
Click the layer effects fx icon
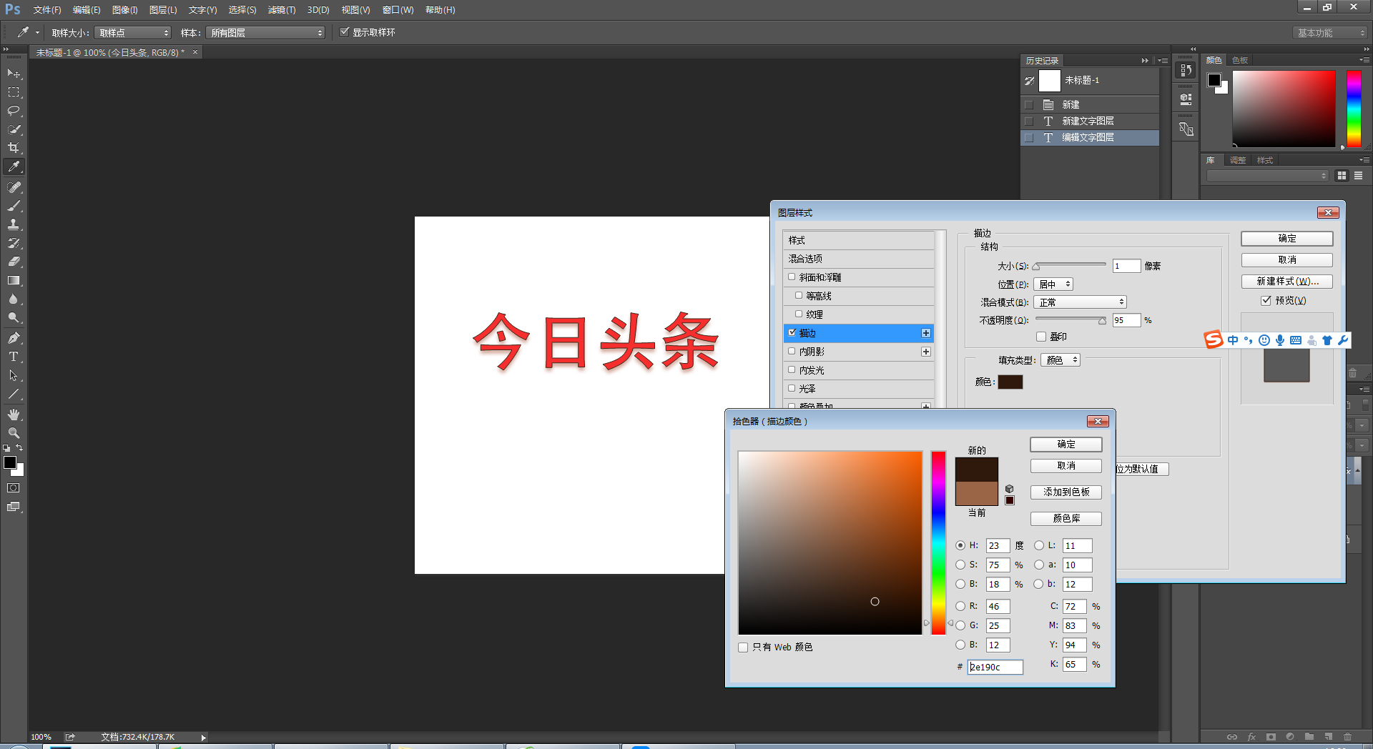click(x=1251, y=736)
